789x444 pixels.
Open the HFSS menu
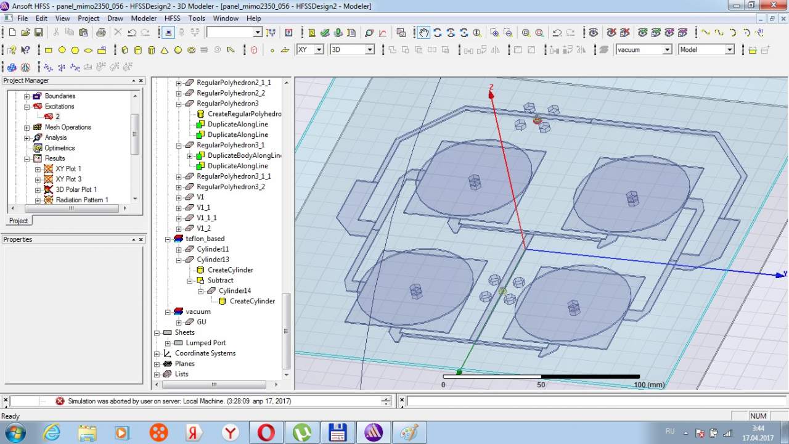[172, 18]
